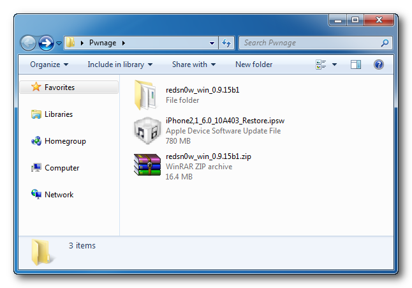The height and width of the screenshot is (288, 412).
Task: Open the Organize menu
Action: click(49, 64)
